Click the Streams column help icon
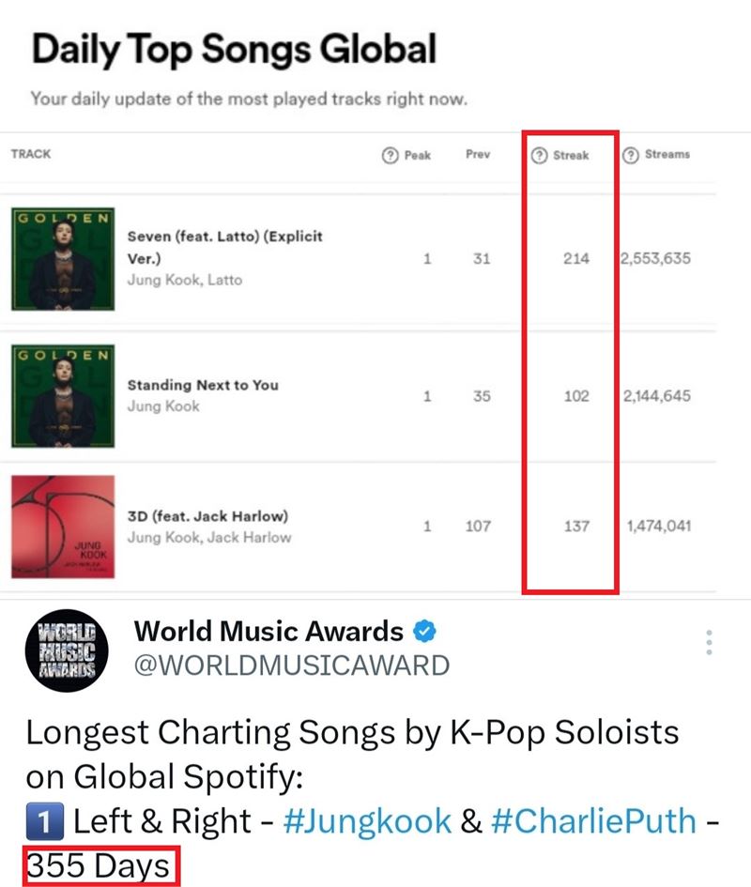Viewport: 751px width, 887px height. click(630, 155)
